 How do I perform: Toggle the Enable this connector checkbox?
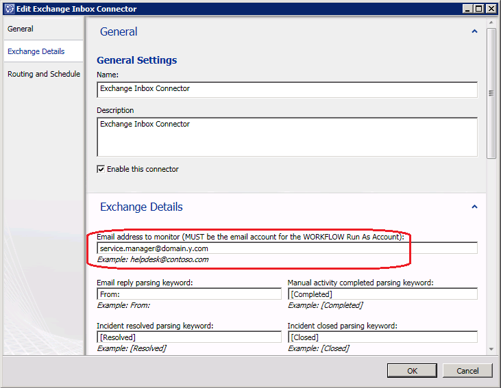pos(101,169)
